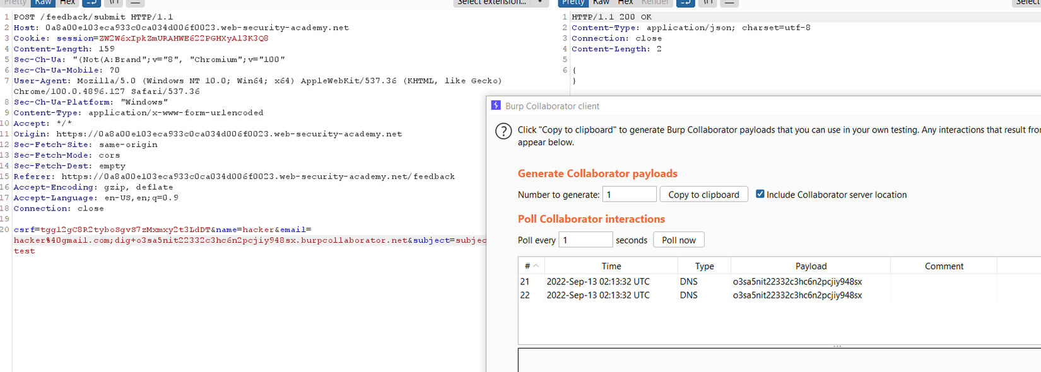Click the response Content-Type application/json line
Image resolution: width=1041 pixels, height=372 pixels.
pyautogui.click(x=691, y=28)
